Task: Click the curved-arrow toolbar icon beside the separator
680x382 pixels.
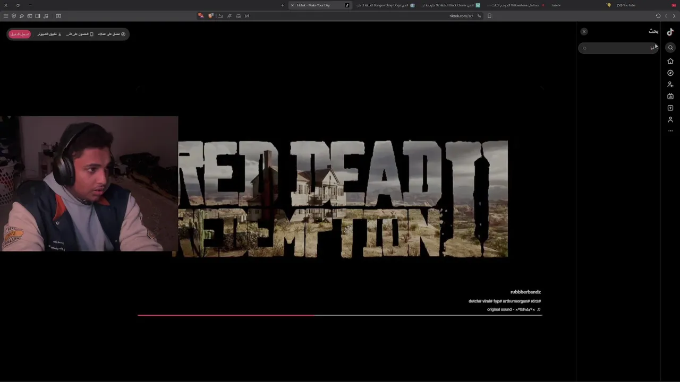Action: pyautogui.click(x=220, y=16)
